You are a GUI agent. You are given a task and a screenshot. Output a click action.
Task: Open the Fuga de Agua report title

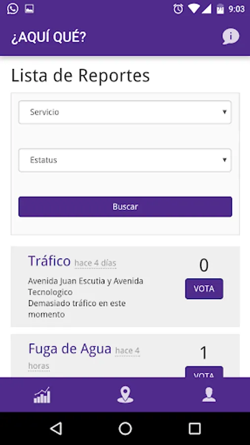click(x=70, y=349)
